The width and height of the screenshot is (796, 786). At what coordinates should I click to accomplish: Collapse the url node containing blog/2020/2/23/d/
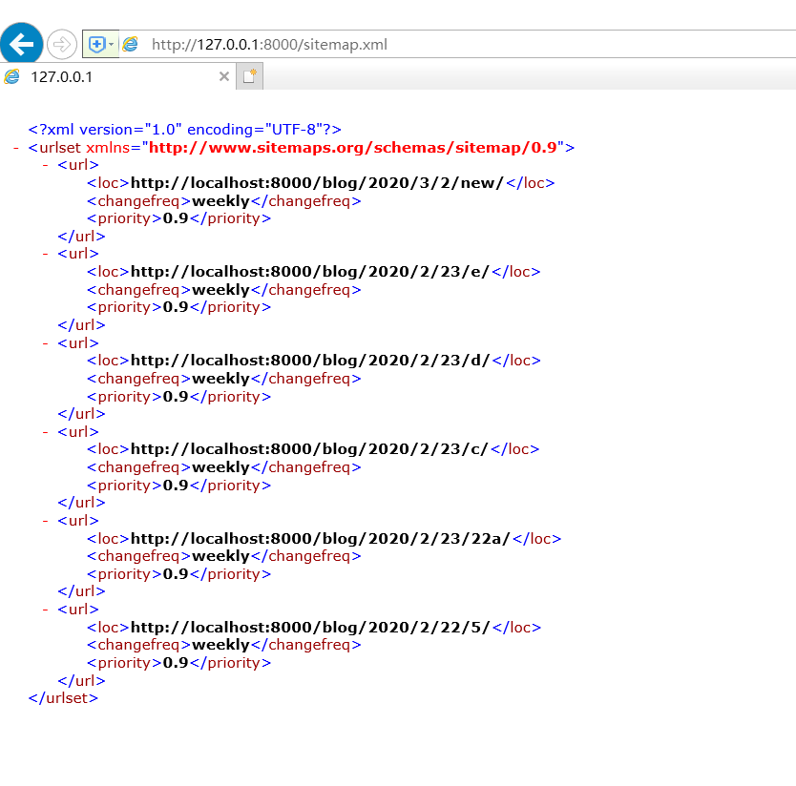pyautogui.click(x=46, y=343)
